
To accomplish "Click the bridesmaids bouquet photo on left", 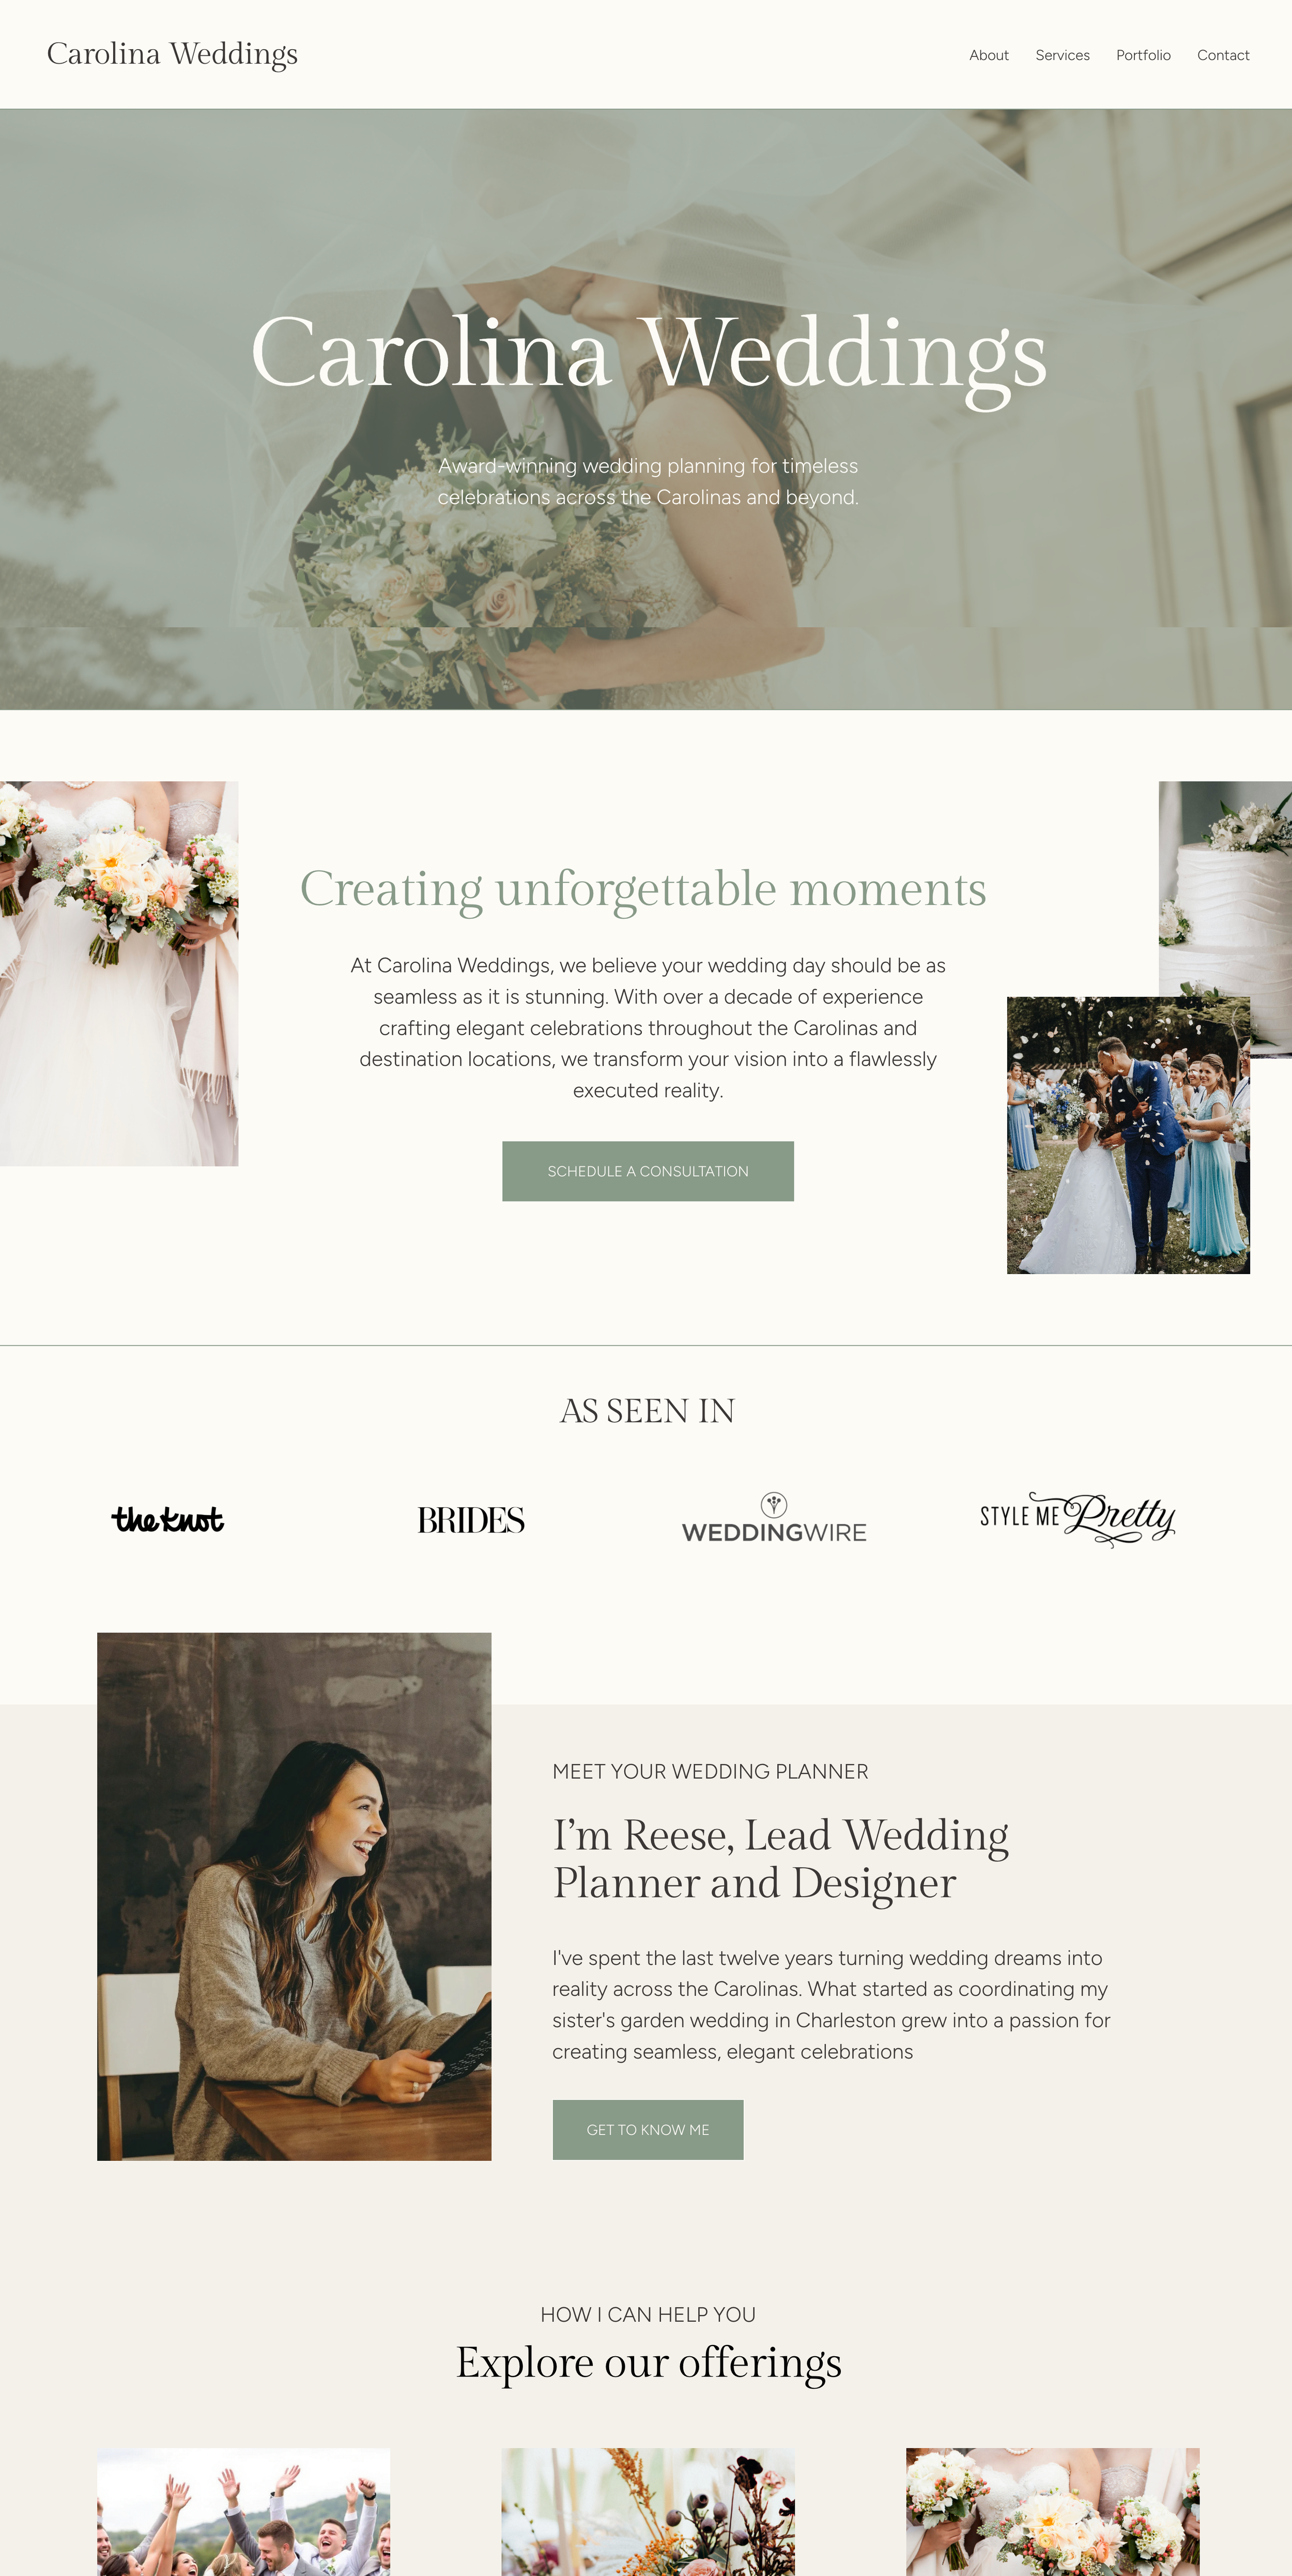I will pyautogui.click(x=119, y=973).
